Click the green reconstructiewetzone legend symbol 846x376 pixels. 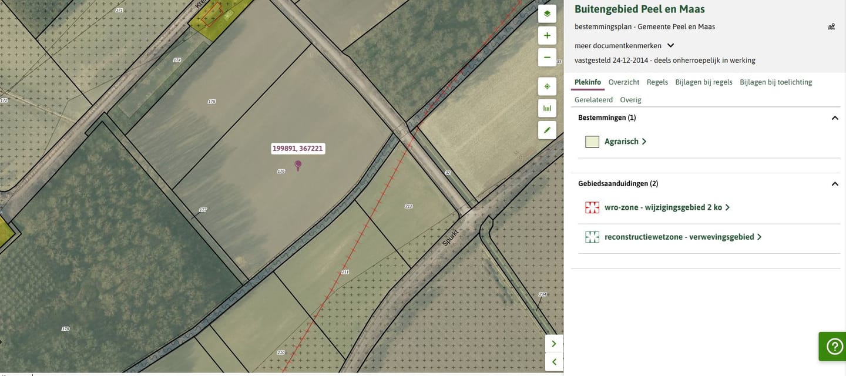pyautogui.click(x=592, y=237)
